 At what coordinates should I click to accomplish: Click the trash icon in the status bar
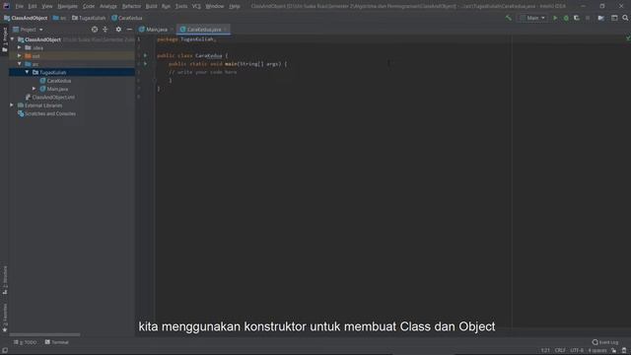624,351
